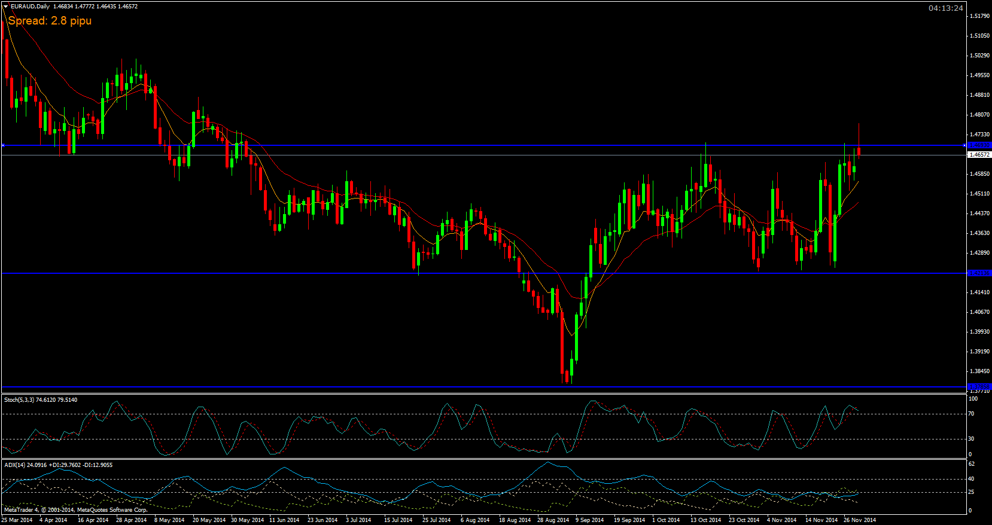Click the 1.50290 price on the scale
Image resolution: width=992 pixels, height=525 pixels.
(979, 56)
